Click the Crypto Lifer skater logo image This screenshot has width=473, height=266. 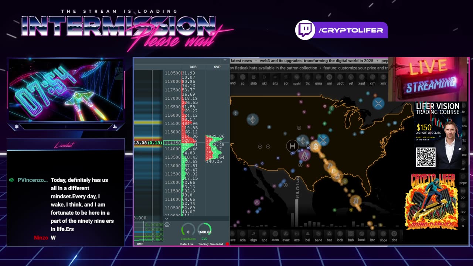pos(432,202)
